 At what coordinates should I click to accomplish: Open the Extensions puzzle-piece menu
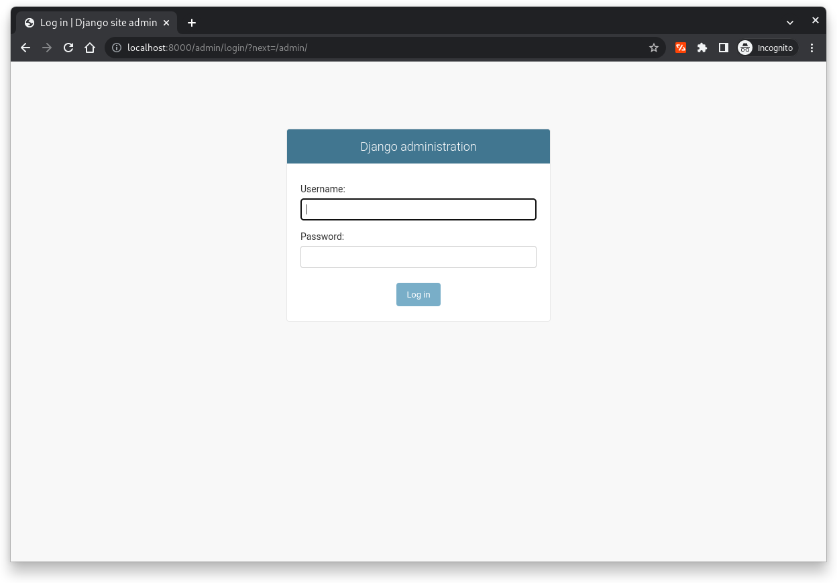click(x=702, y=48)
